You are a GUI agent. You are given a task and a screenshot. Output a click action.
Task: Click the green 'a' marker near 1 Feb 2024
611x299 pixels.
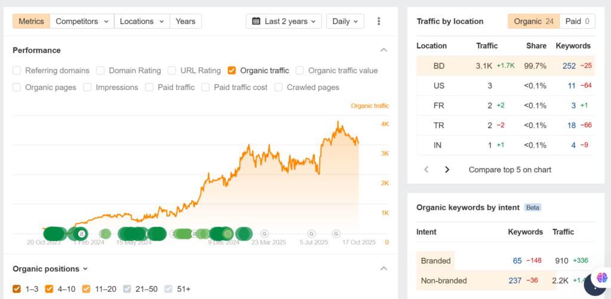82,233
